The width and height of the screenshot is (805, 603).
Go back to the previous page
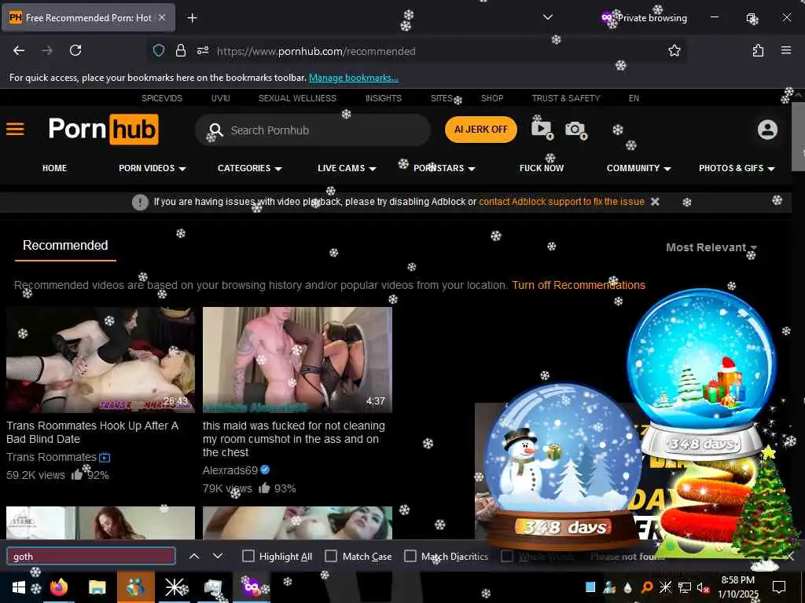19,50
